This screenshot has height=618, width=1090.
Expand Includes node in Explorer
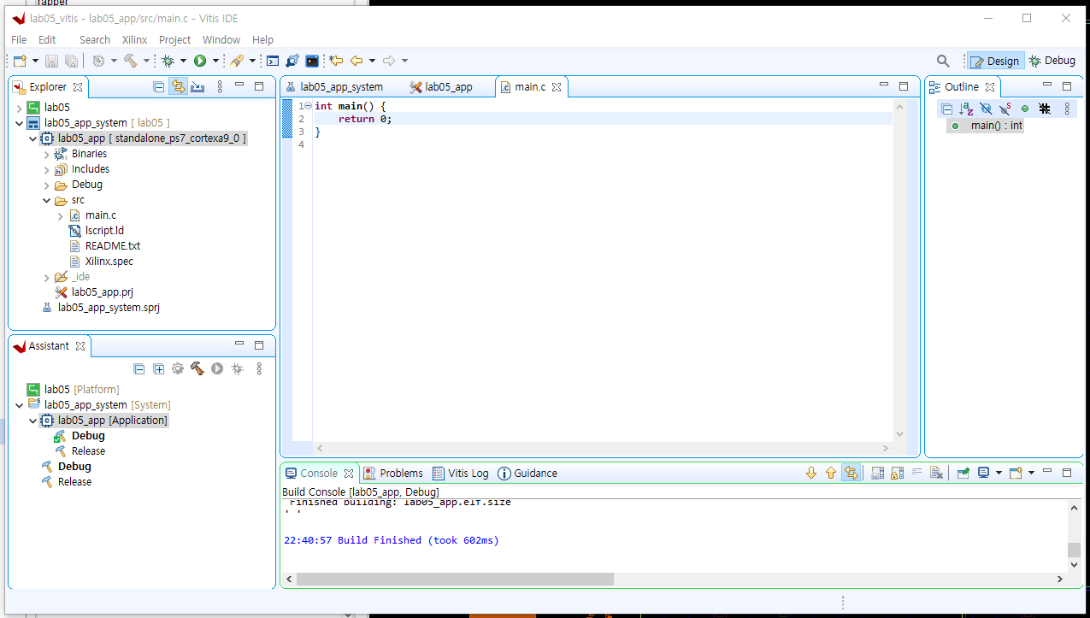point(47,169)
